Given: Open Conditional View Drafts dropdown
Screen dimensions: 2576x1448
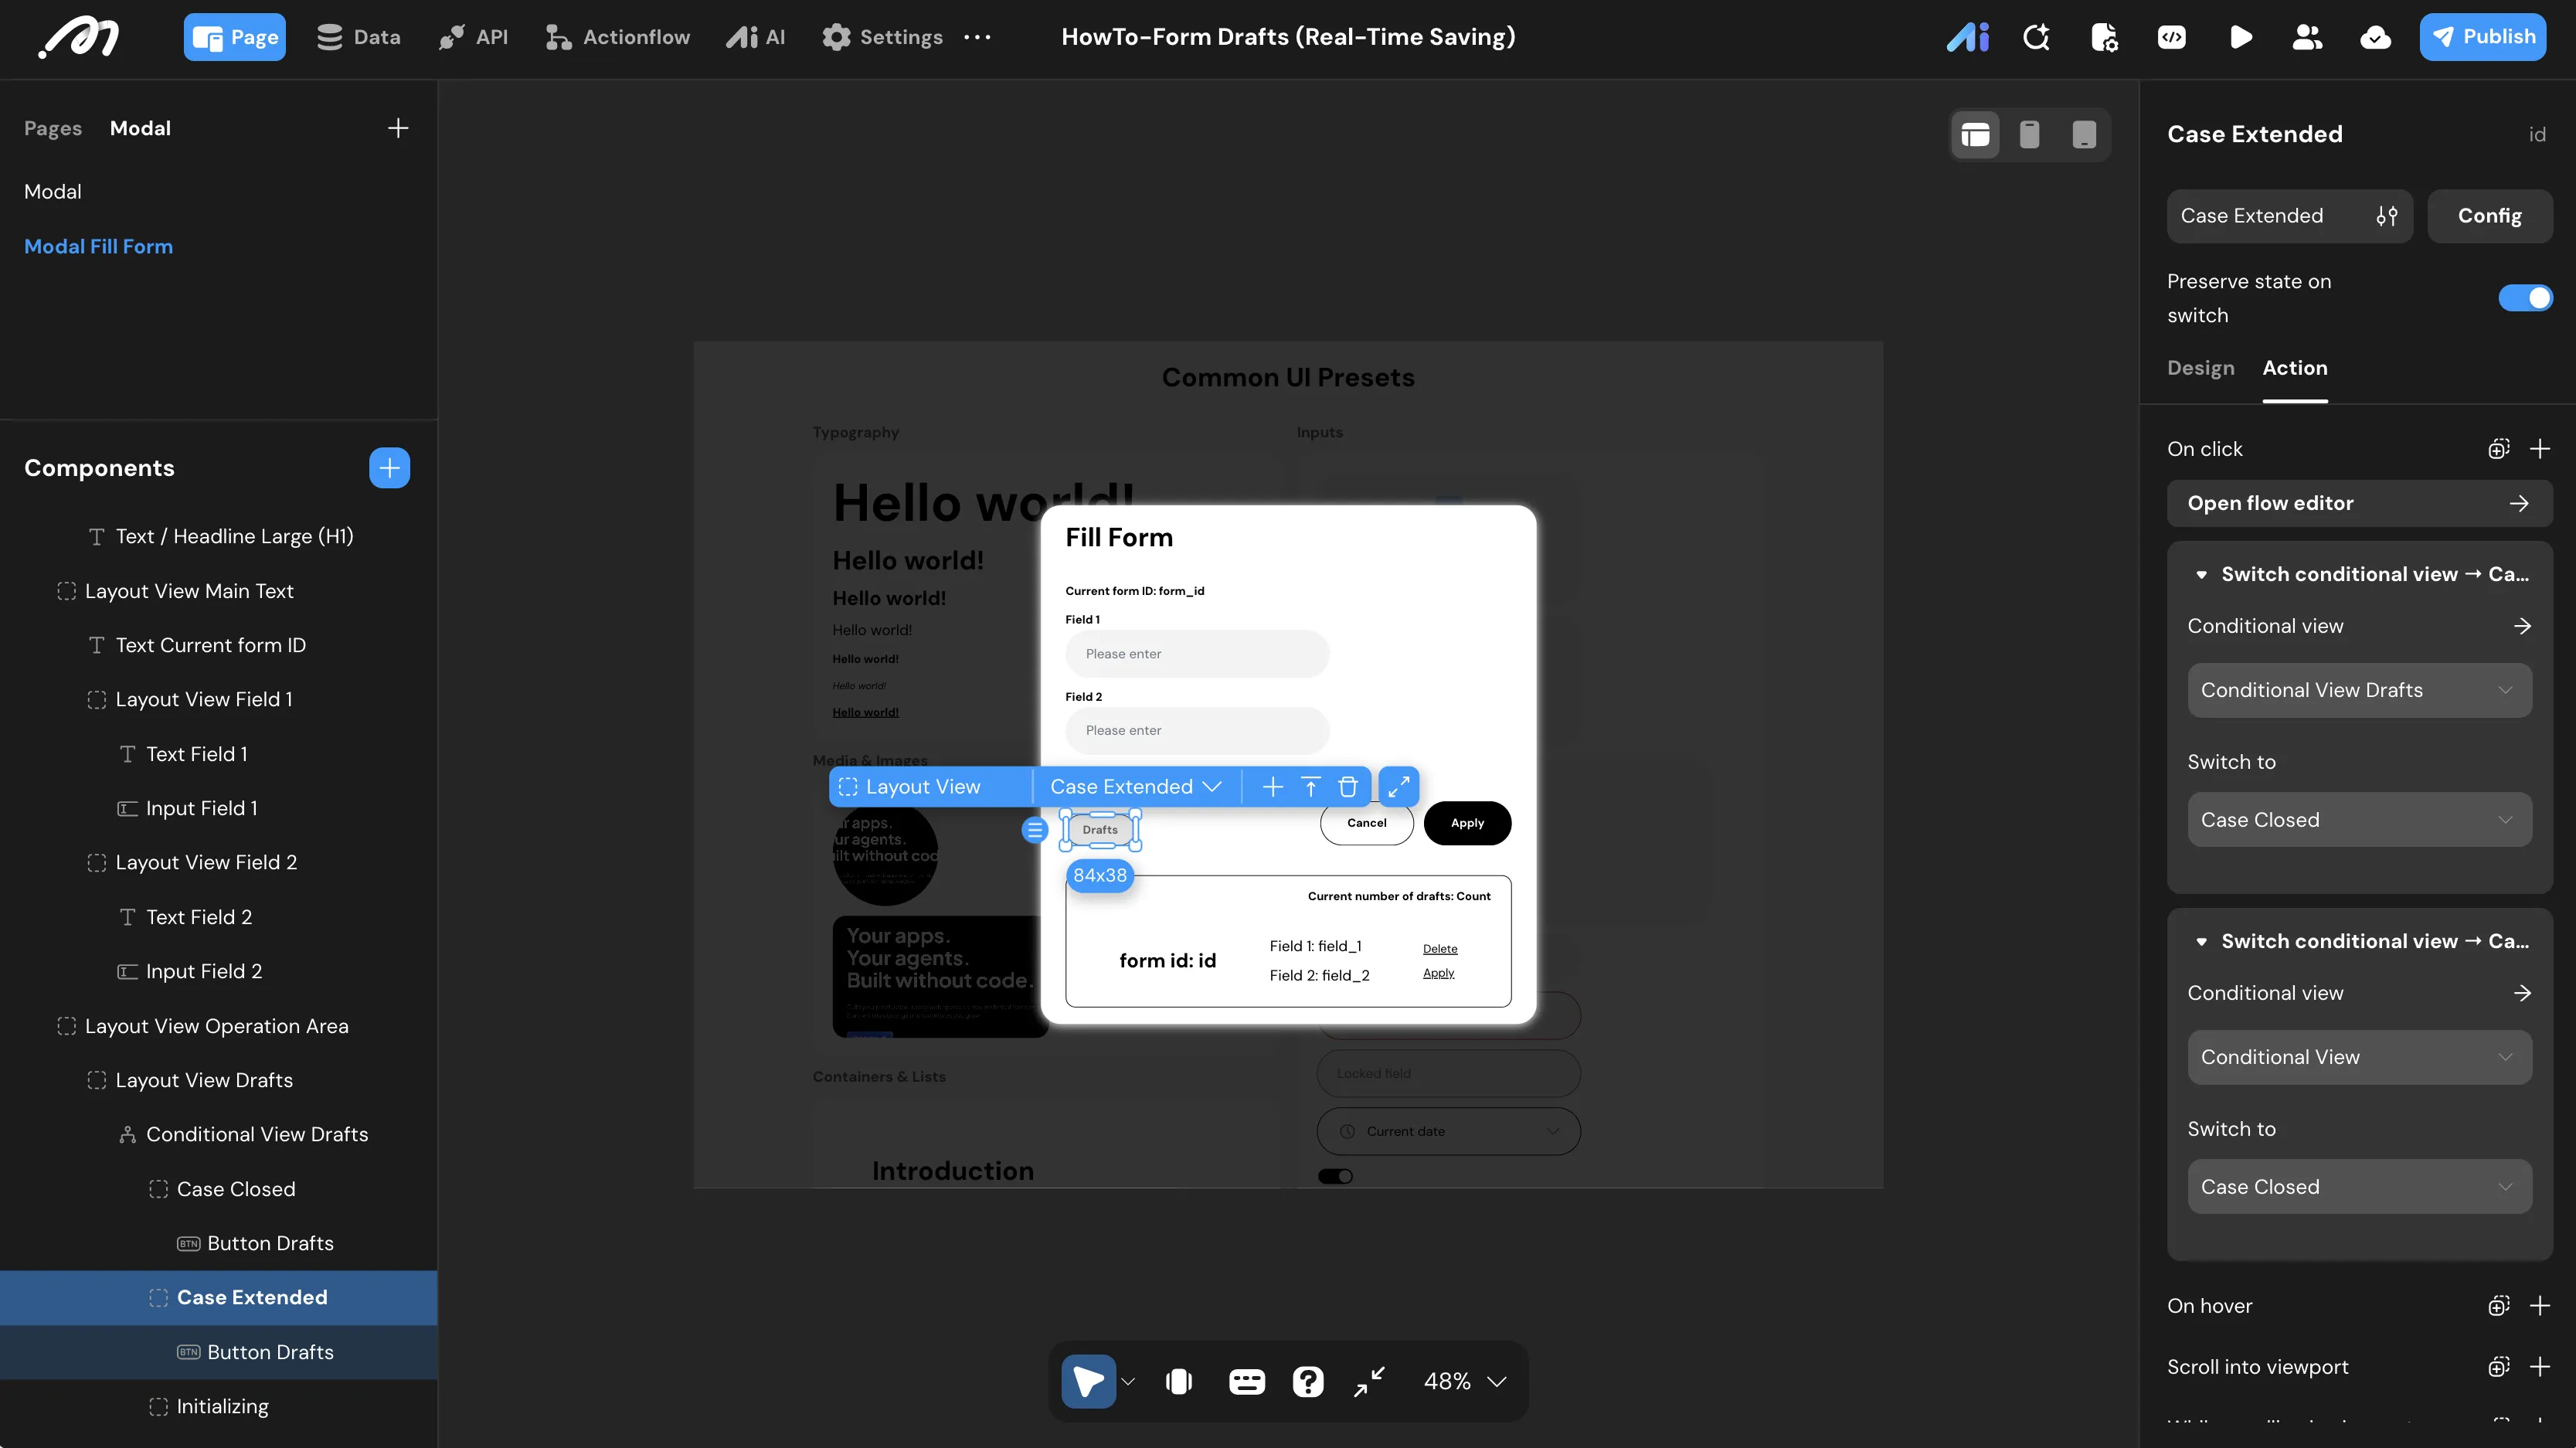Looking at the screenshot, I should pyautogui.click(x=2359, y=690).
